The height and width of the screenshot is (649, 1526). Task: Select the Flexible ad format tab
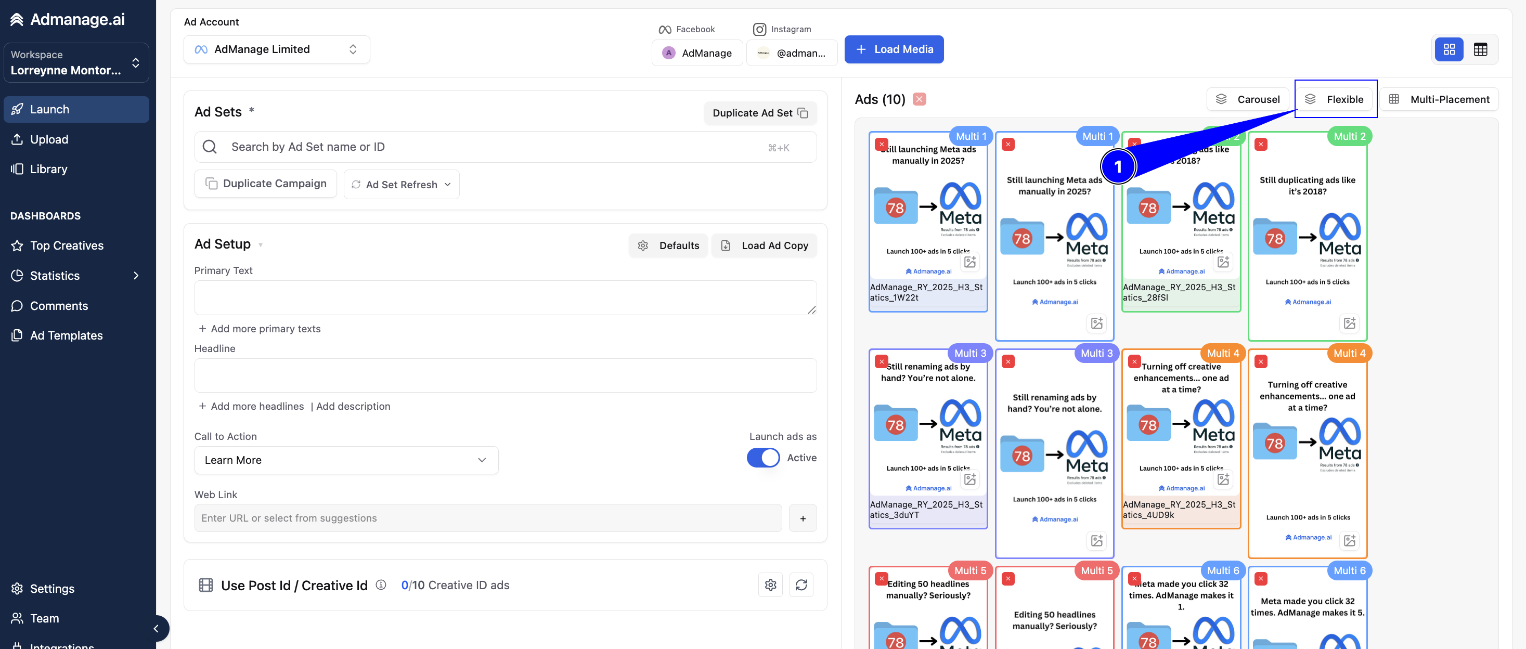click(1335, 99)
